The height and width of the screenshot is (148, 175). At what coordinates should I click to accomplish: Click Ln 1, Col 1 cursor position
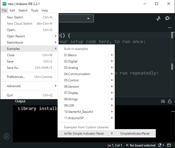coord(115,145)
